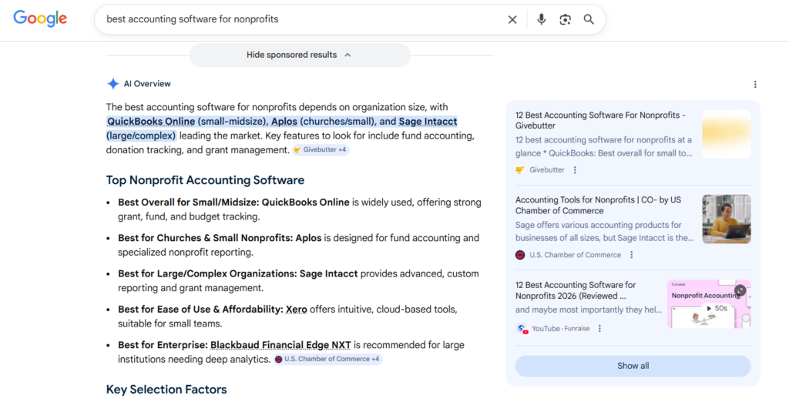Start voice search with microphone icon
Screen dimensions: 789x402
tap(541, 19)
